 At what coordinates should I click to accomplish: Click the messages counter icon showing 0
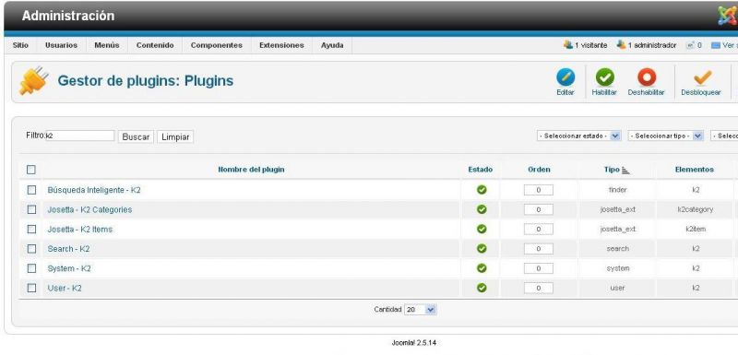(x=690, y=45)
